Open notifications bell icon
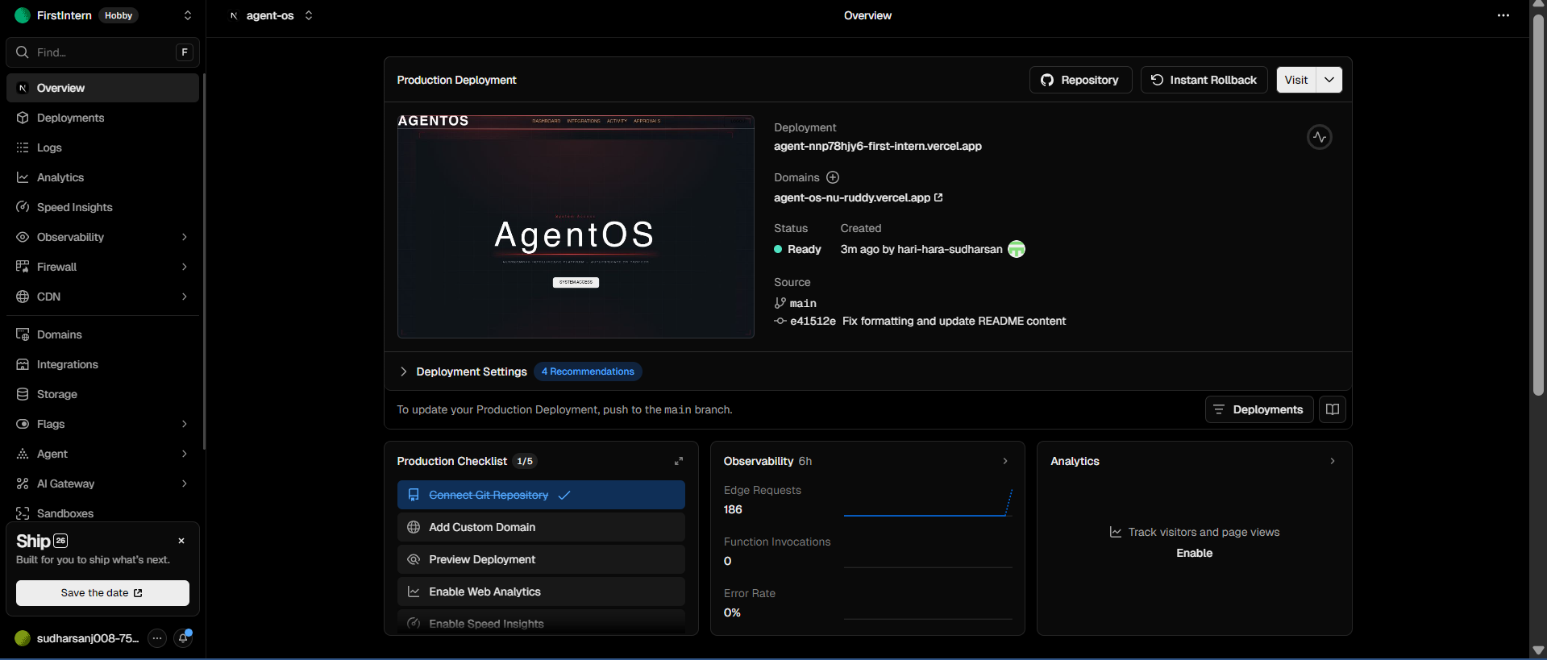Screen dimensions: 1547x660 tap(184, 638)
